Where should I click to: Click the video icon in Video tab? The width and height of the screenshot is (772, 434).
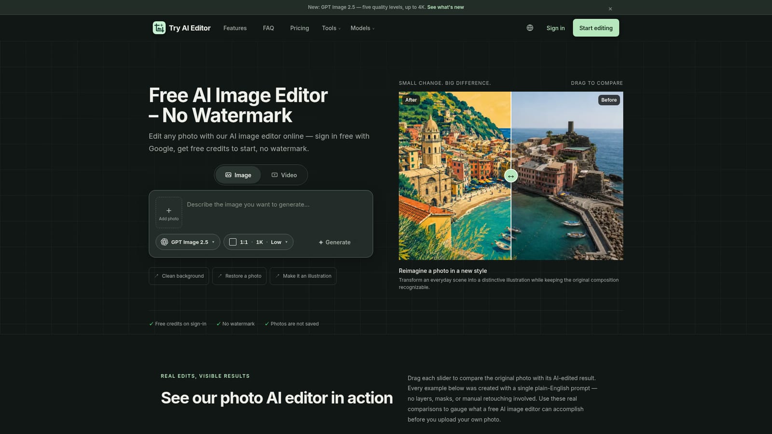275,175
